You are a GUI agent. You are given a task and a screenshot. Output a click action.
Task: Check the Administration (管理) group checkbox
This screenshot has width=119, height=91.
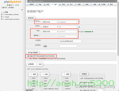[65, 74]
